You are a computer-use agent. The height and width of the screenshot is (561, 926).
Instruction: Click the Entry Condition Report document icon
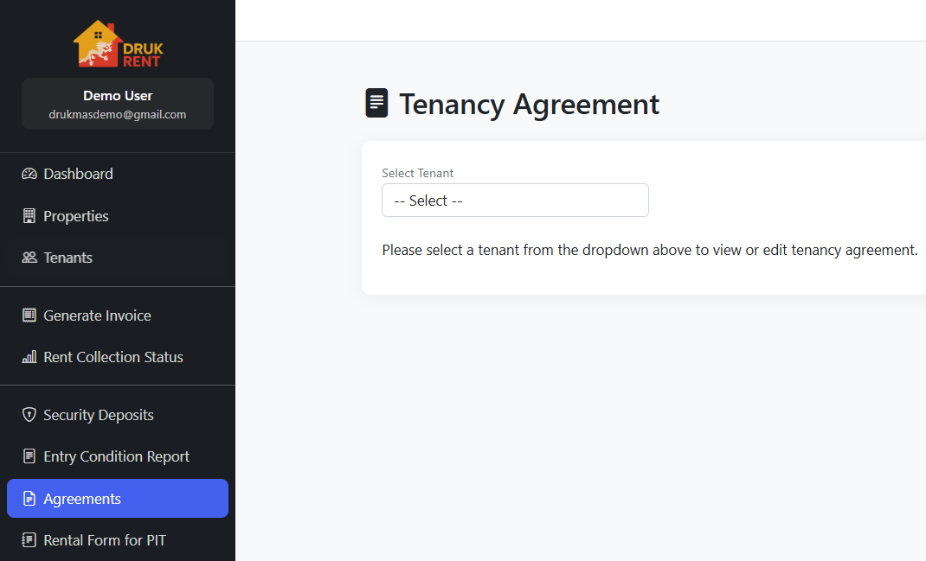[x=29, y=456]
